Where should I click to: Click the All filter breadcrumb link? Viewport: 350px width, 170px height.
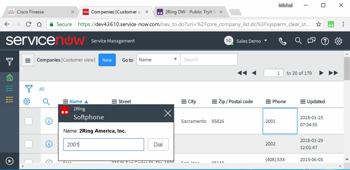(42, 89)
